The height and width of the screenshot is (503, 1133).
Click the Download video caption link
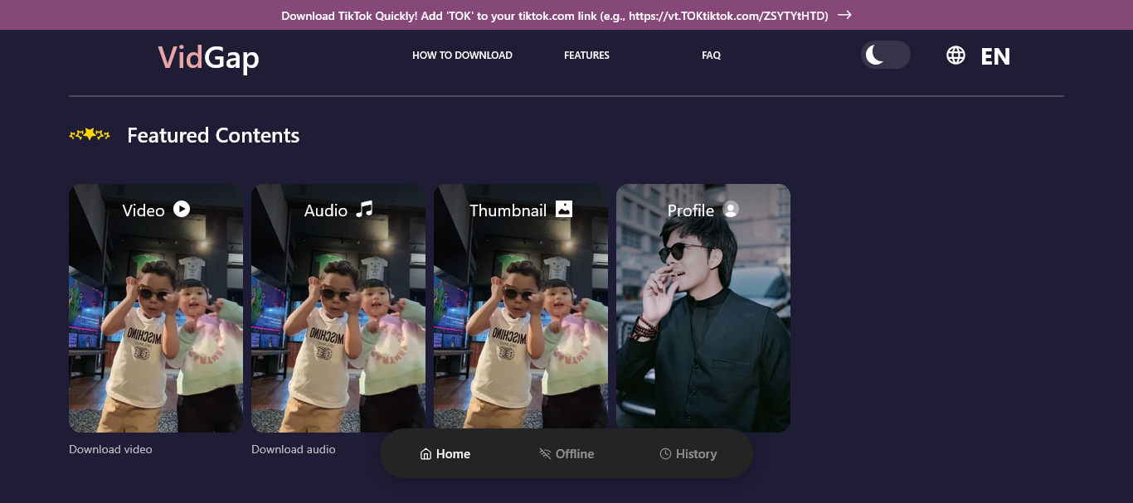(110, 449)
